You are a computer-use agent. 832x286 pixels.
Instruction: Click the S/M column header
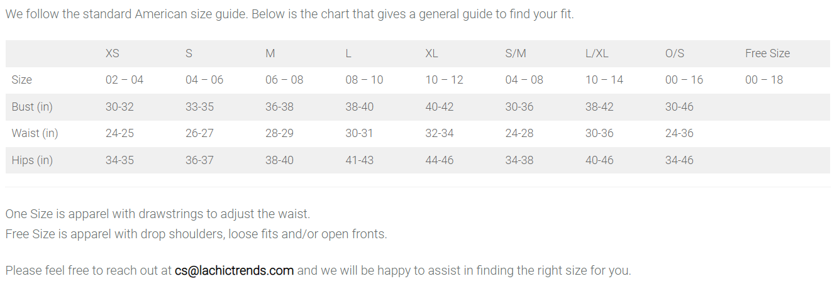pyautogui.click(x=516, y=53)
